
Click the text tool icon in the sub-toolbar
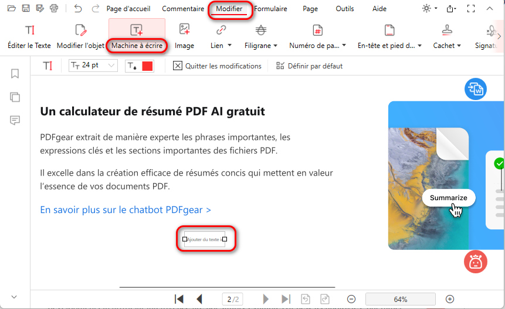pyautogui.click(x=48, y=66)
